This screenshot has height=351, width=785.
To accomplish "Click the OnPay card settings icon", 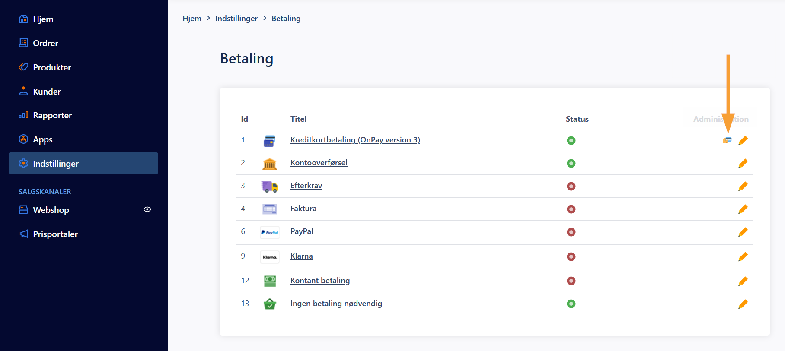I will point(727,140).
